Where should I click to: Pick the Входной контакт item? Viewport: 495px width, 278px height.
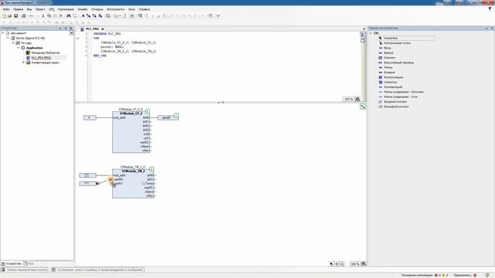tap(395, 102)
